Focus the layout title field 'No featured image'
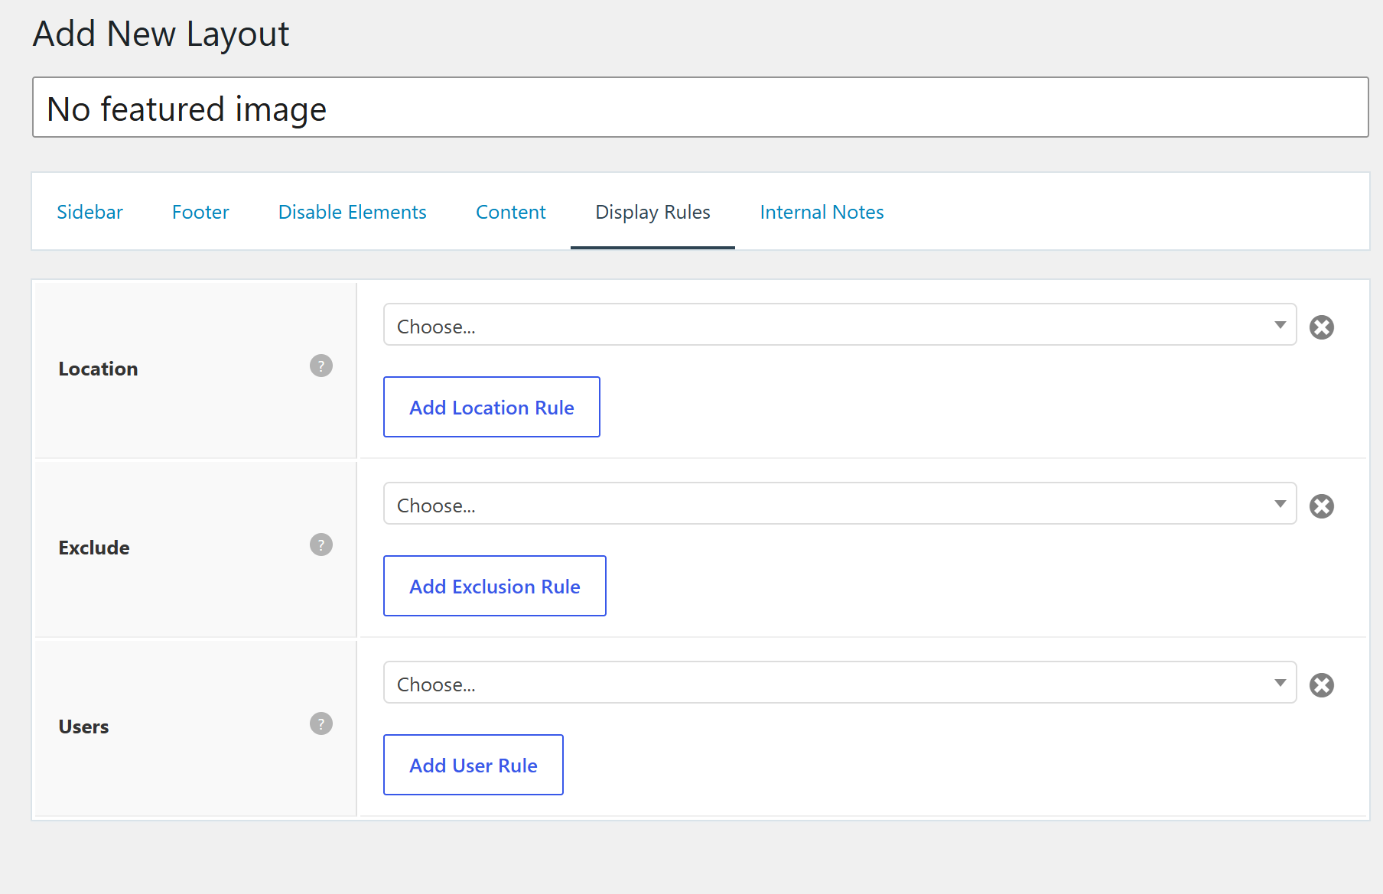Viewport: 1383px width, 894px height. [700, 108]
